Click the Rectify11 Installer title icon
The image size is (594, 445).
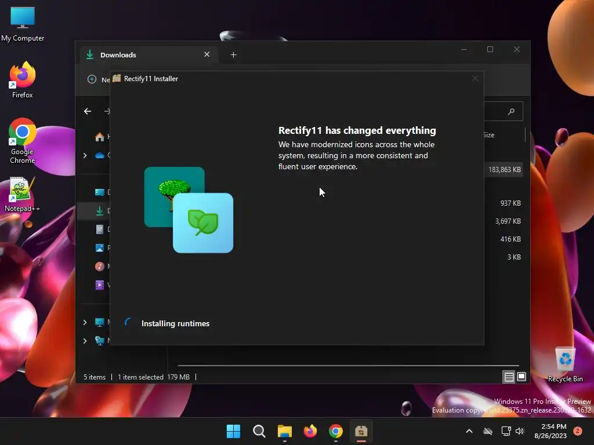pyautogui.click(x=117, y=78)
